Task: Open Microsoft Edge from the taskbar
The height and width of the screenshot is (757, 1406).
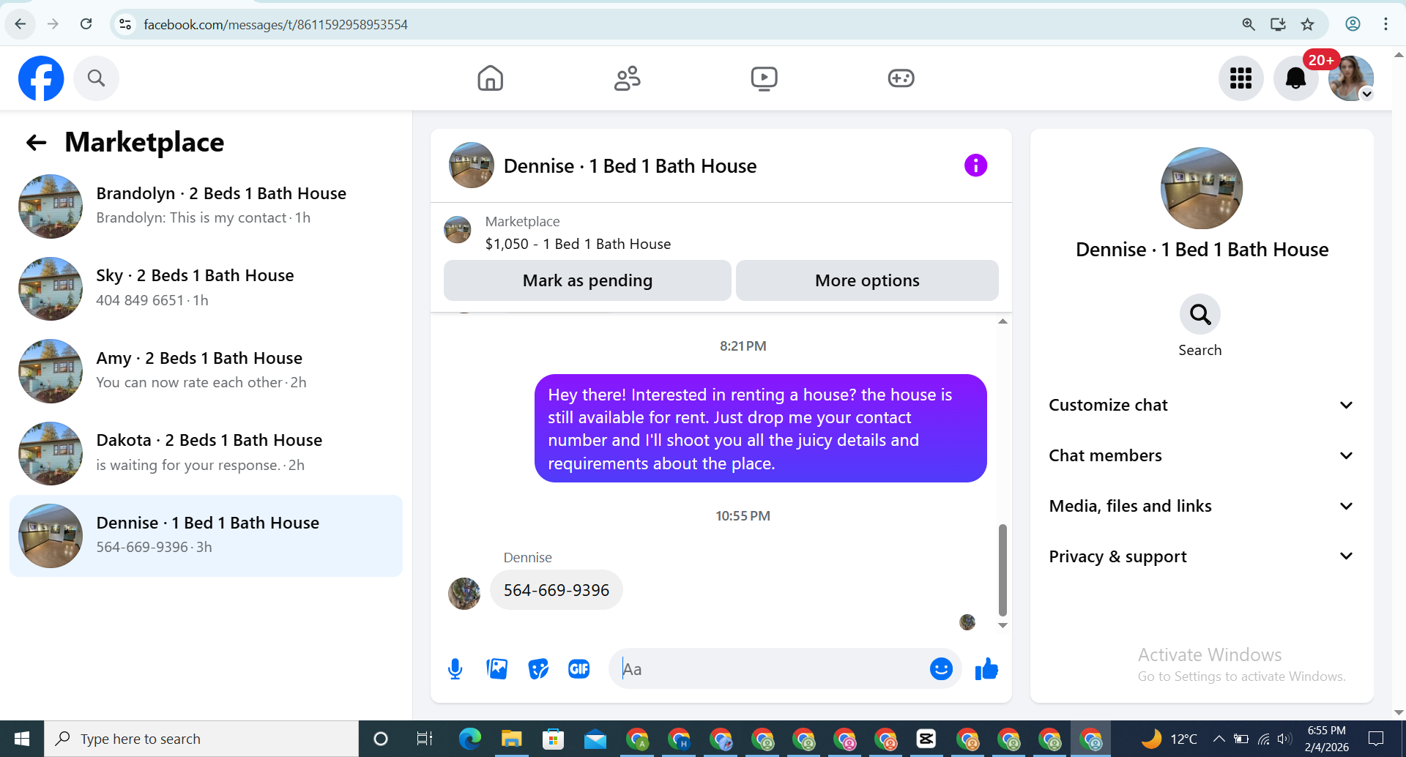Action: point(469,739)
